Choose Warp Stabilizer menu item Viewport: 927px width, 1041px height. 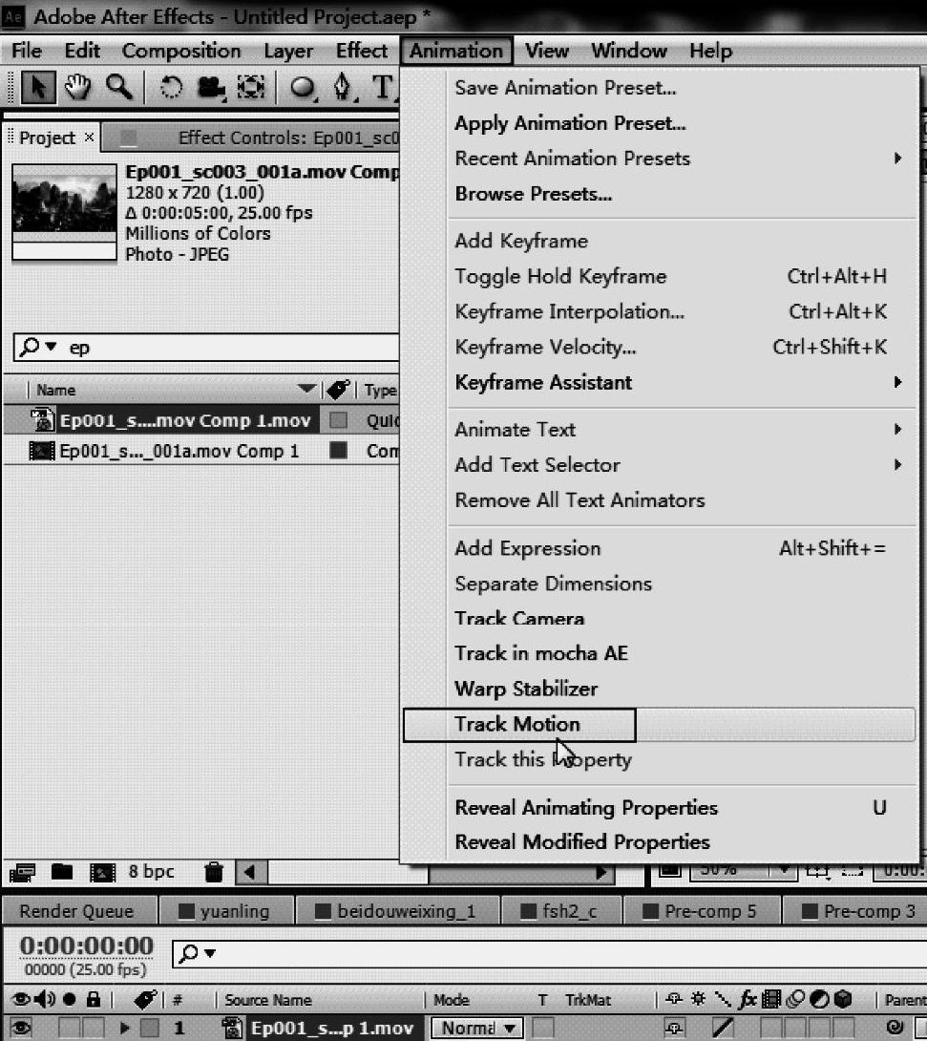[526, 690]
